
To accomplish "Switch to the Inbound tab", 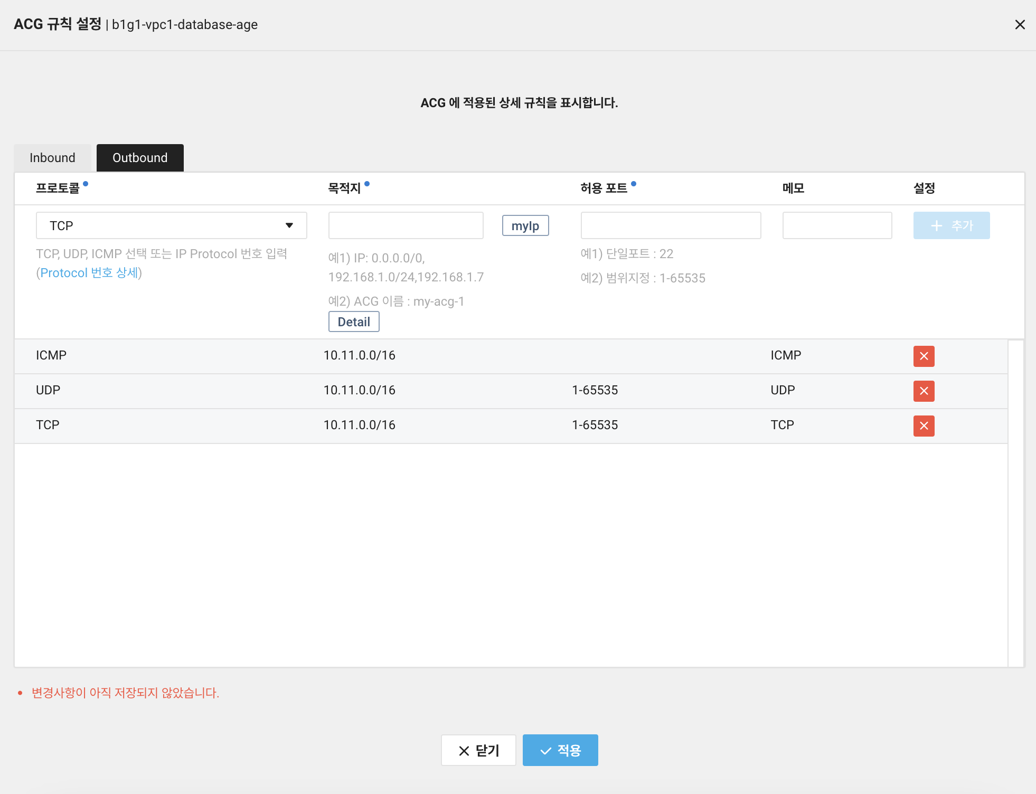I will point(53,157).
